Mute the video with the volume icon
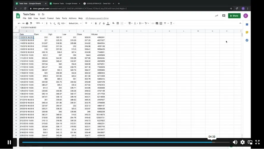 point(235,142)
